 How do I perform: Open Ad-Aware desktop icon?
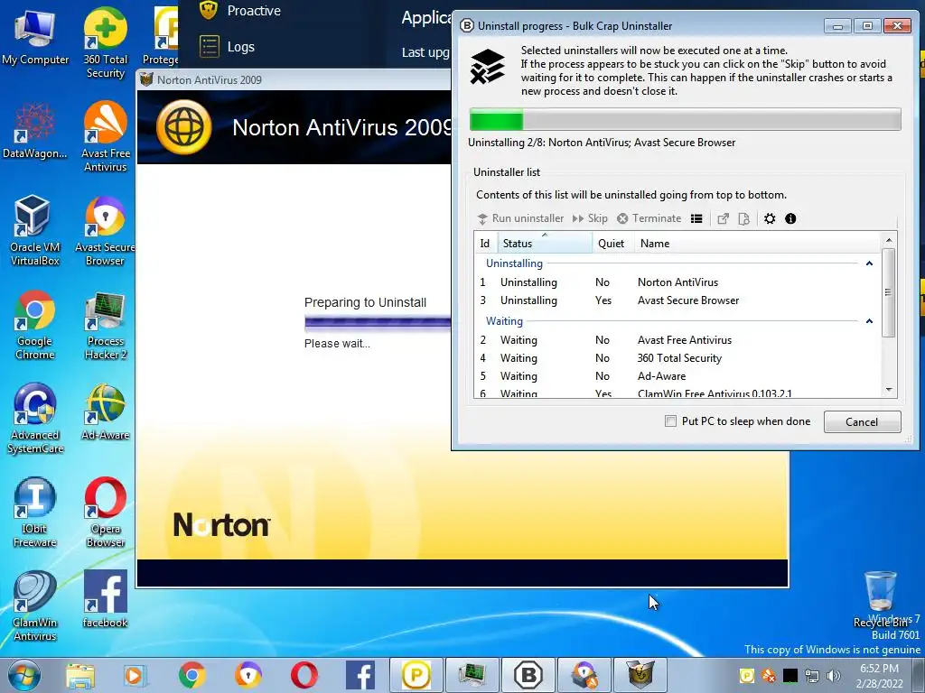105,412
